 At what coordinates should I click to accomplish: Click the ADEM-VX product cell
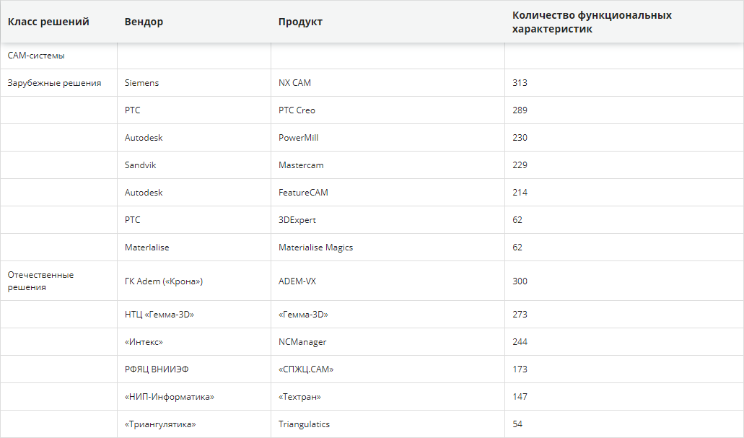[x=388, y=281]
